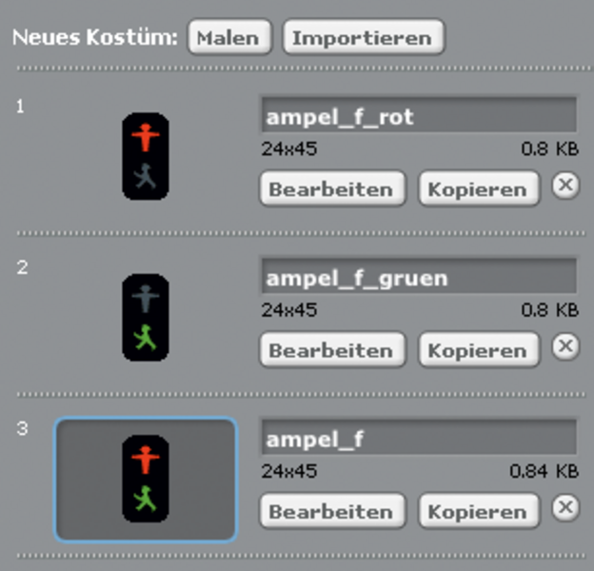The image size is (594, 571).
Task: Copy costume ampel_f_rot with Kopieren
Action: (477, 188)
